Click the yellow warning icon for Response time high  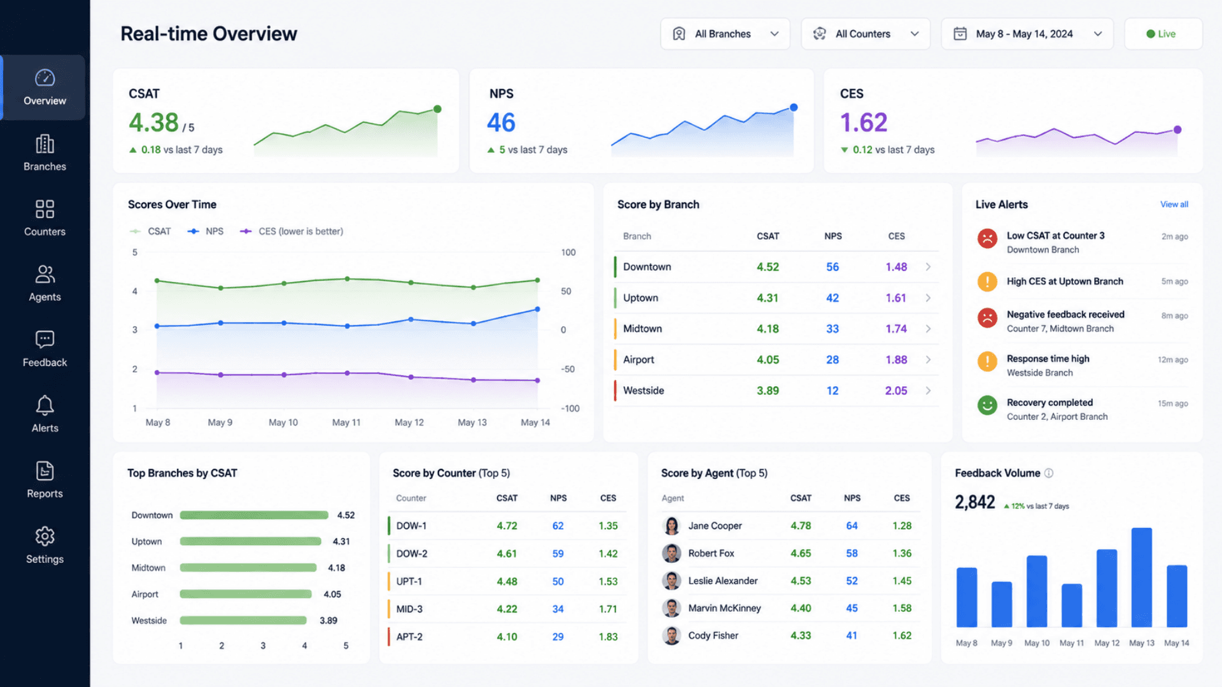(x=987, y=361)
